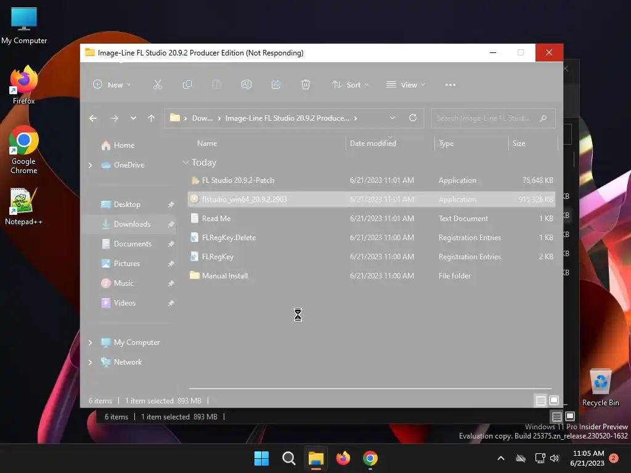Image resolution: width=631 pixels, height=473 pixels.
Task: Select the Manual Install folder
Action: (x=371, y=276)
